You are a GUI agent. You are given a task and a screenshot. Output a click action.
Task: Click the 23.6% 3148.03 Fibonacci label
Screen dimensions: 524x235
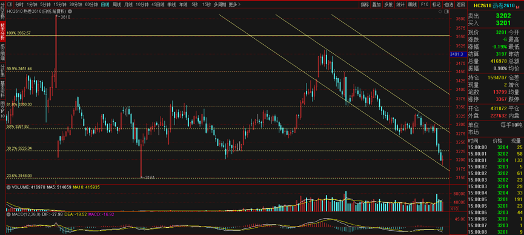[x=19, y=176]
